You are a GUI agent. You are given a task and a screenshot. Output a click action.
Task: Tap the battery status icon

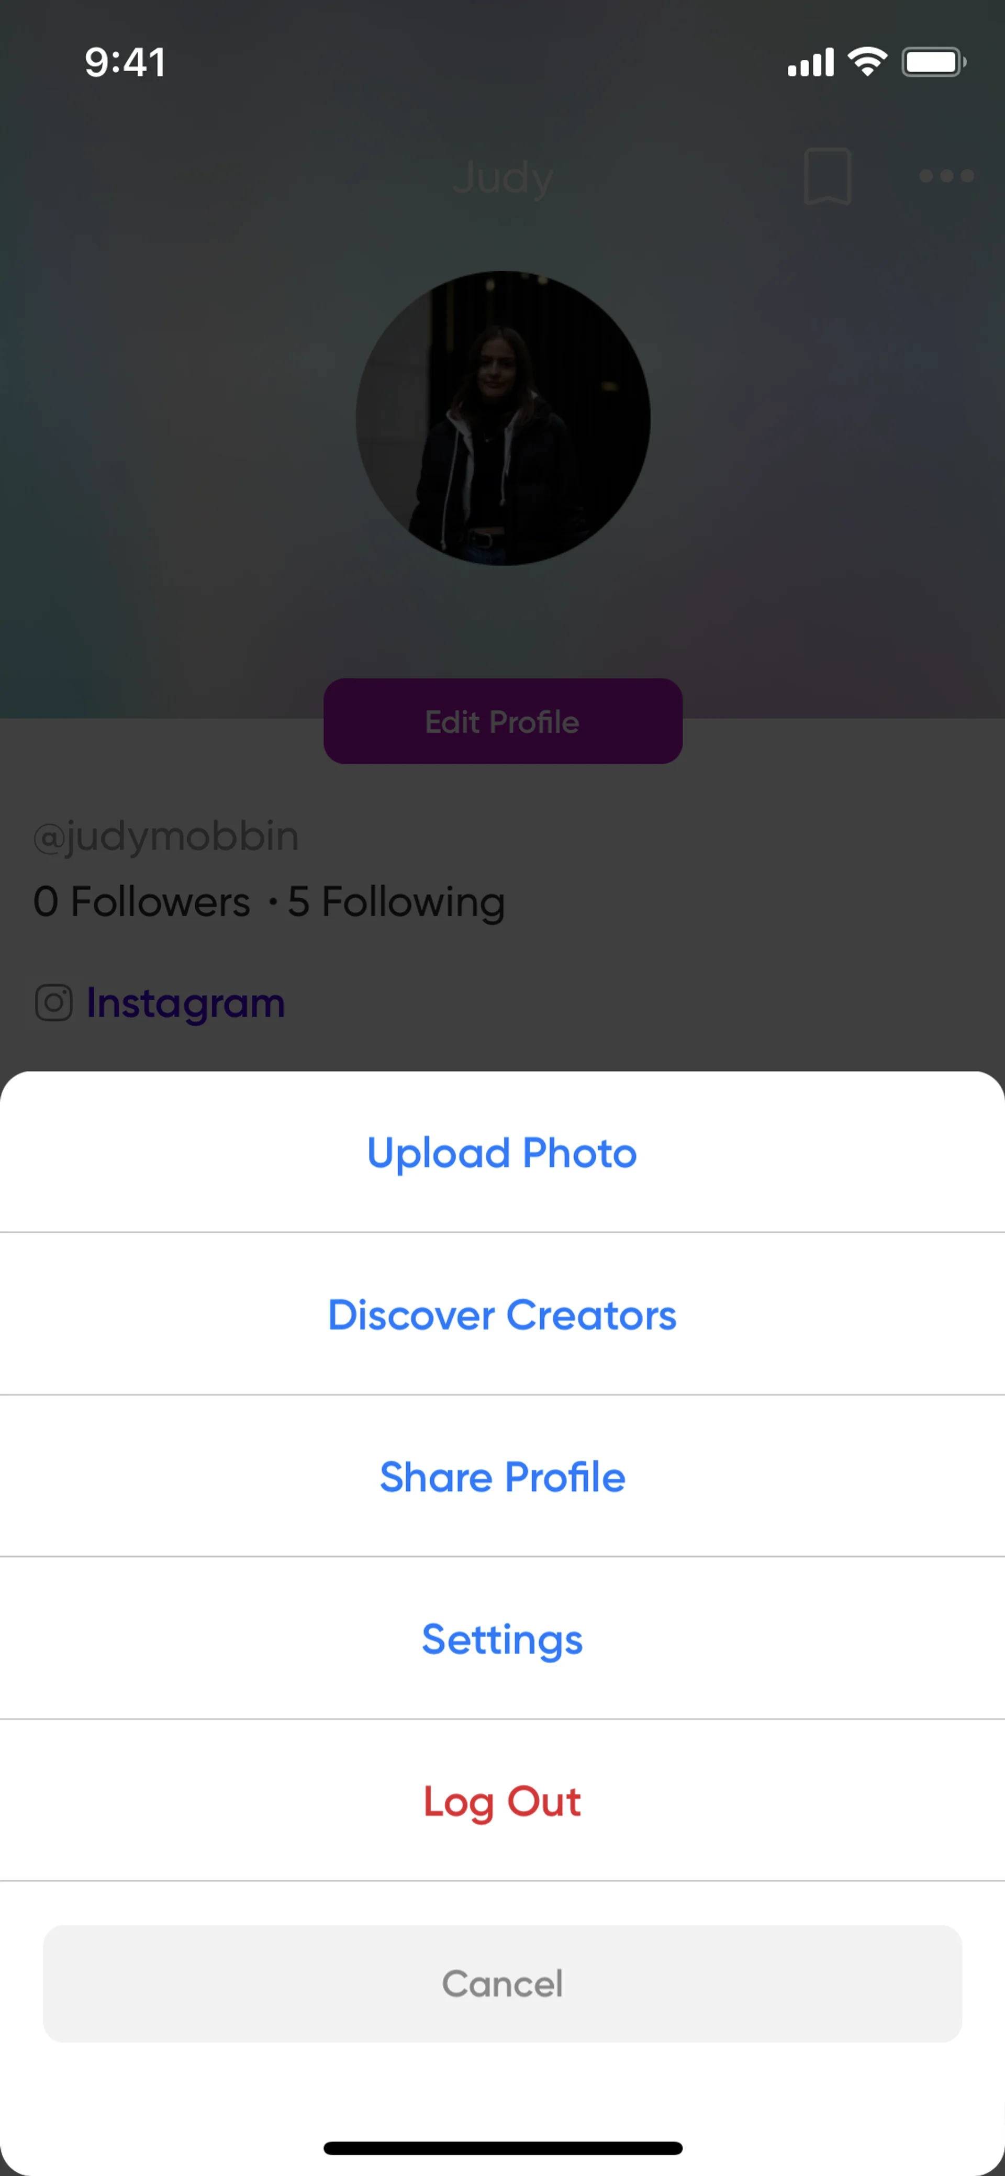coord(933,62)
